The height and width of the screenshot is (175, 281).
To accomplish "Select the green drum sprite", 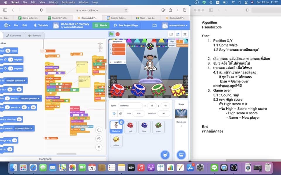I will tap(158, 127).
